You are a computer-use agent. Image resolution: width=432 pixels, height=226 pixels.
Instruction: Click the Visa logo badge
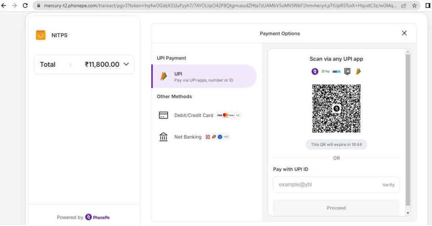(219, 115)
